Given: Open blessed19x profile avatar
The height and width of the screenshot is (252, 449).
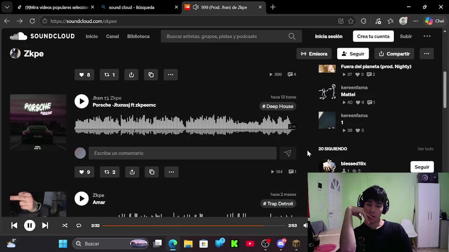Looking at the screenshot, I should (327, 166).
